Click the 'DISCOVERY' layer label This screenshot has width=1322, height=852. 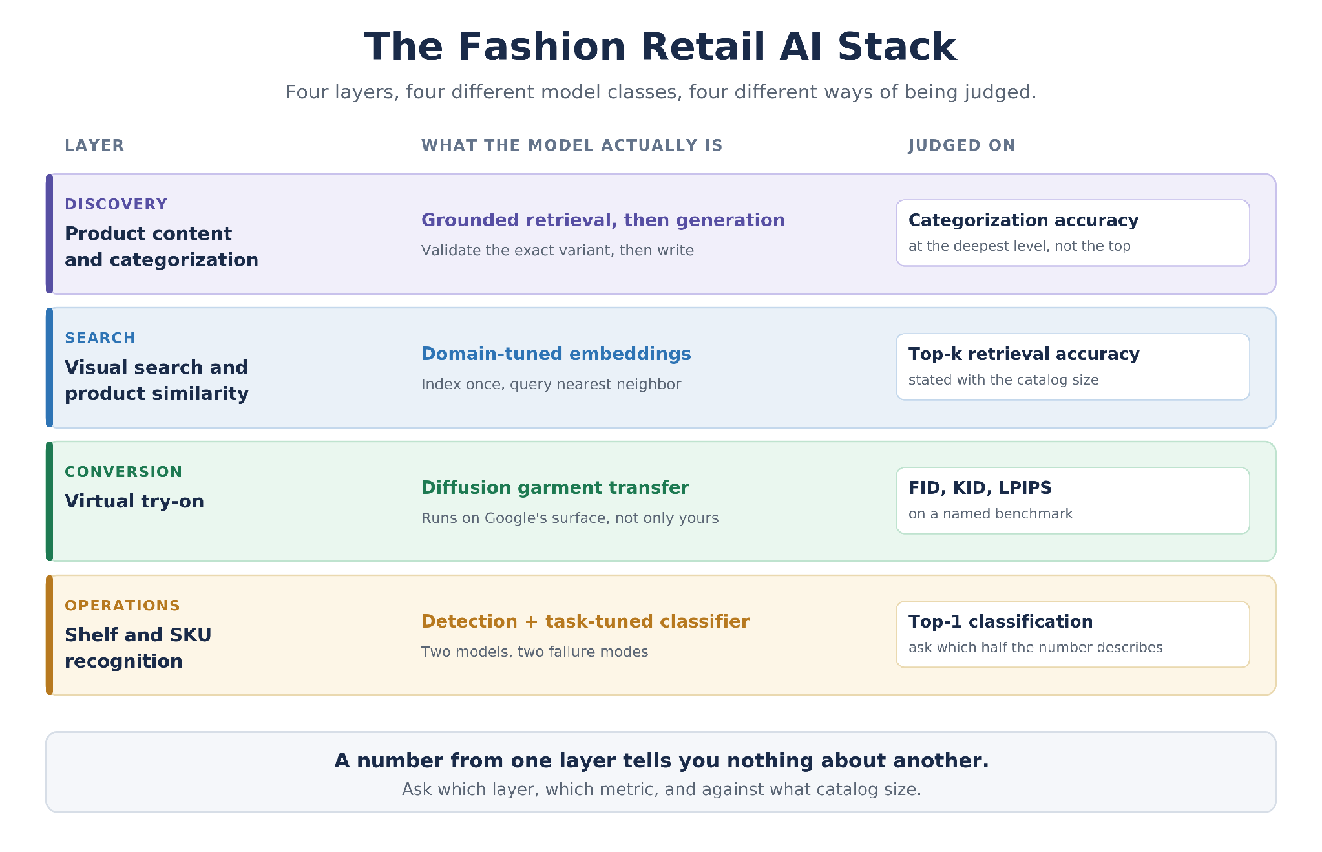coord(116,204)
